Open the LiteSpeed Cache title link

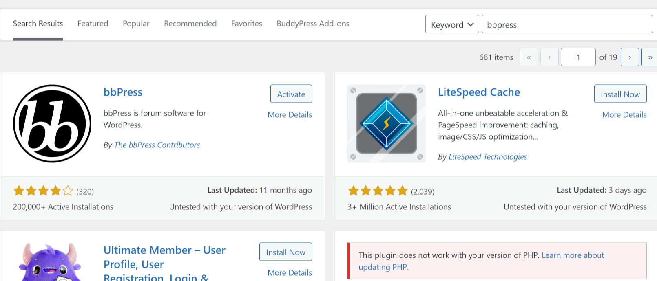click(x=479, y=92)
